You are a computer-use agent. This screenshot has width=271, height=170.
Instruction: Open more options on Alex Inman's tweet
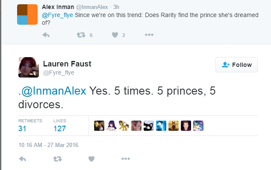(x=149, y=35)
